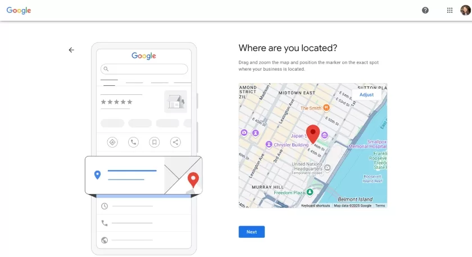The image size is (472, 257).
Task: Click the Adjust map button
Action: (366, 95)
